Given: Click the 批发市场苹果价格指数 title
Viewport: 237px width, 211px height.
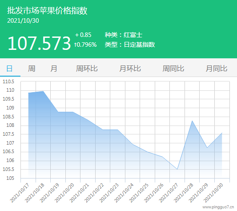Looking at the screenshot, I should coord(47,11).
